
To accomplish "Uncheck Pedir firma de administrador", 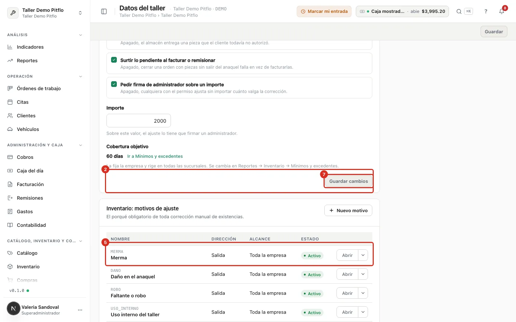I will coord(114,84).
